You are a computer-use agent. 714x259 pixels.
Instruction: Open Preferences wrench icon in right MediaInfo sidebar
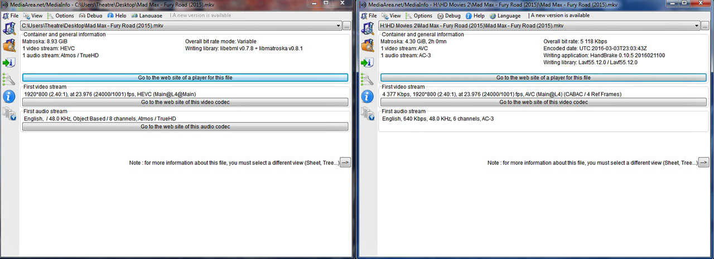(x=367, y=79)
